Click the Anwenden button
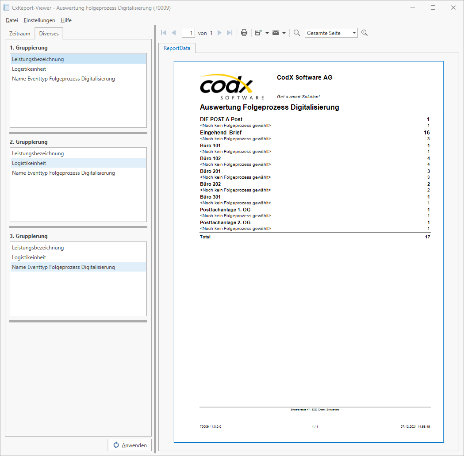 (x=130, y=445)
